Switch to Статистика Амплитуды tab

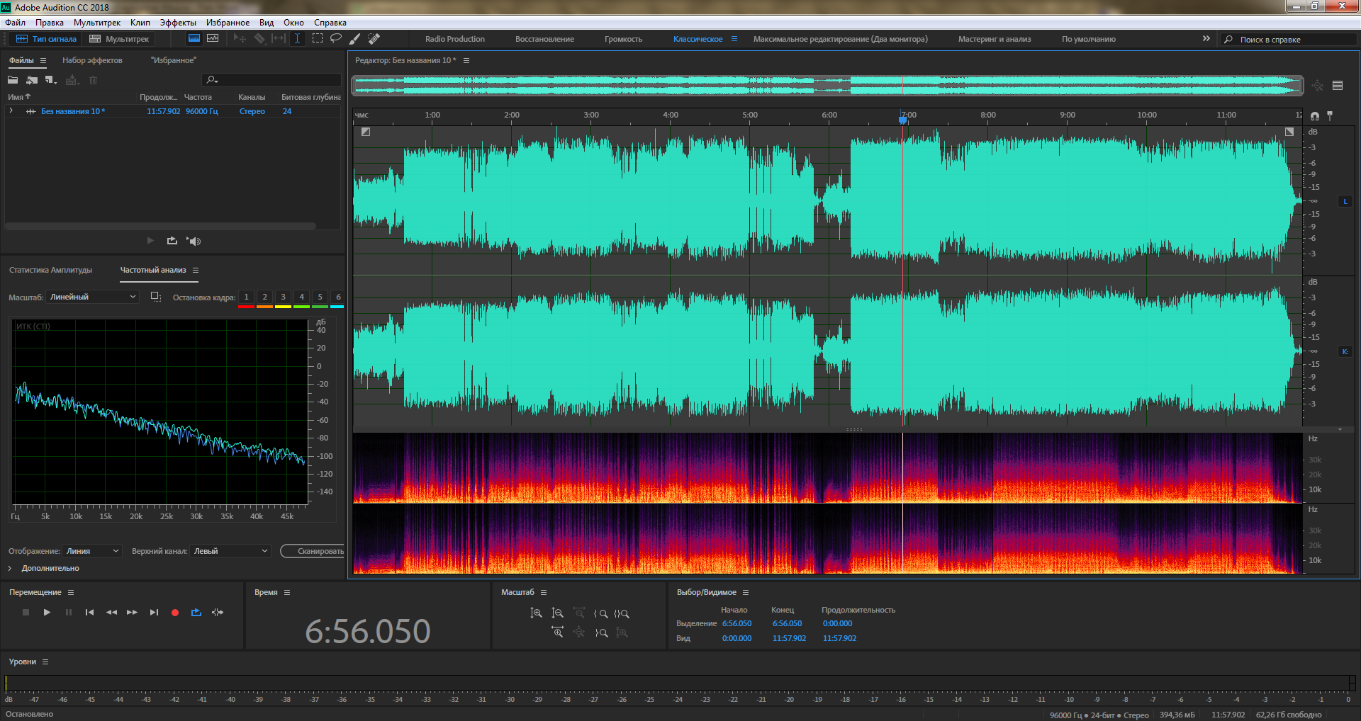click(50, 270)
